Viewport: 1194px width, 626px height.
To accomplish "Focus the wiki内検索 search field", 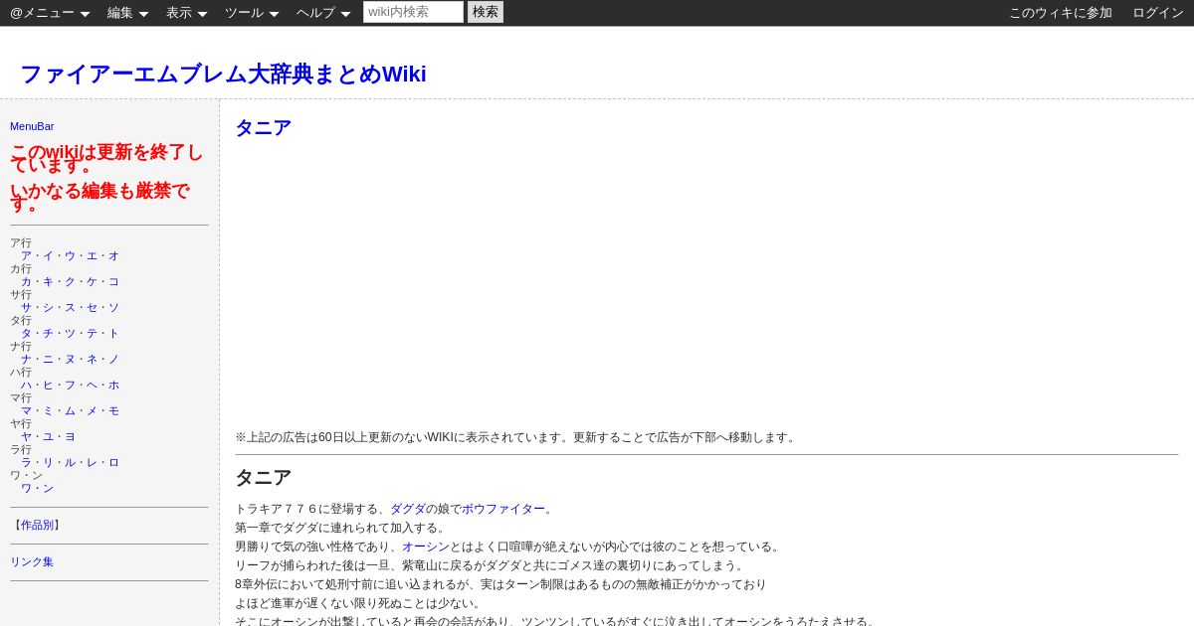I will [x=413, y=12].
